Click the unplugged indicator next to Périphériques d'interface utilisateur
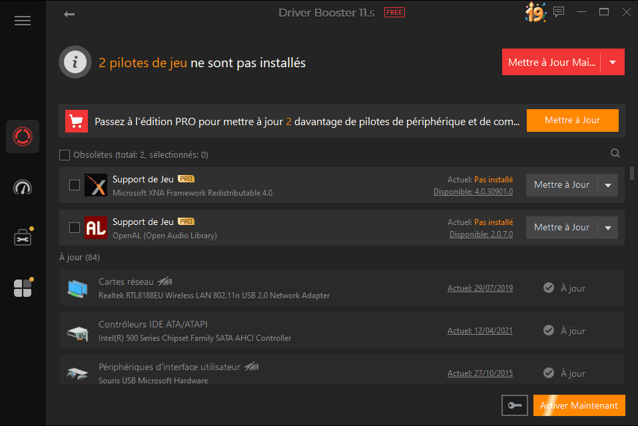 252,367
